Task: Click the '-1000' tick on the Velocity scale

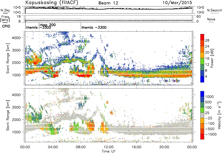Action: point(211,134)
